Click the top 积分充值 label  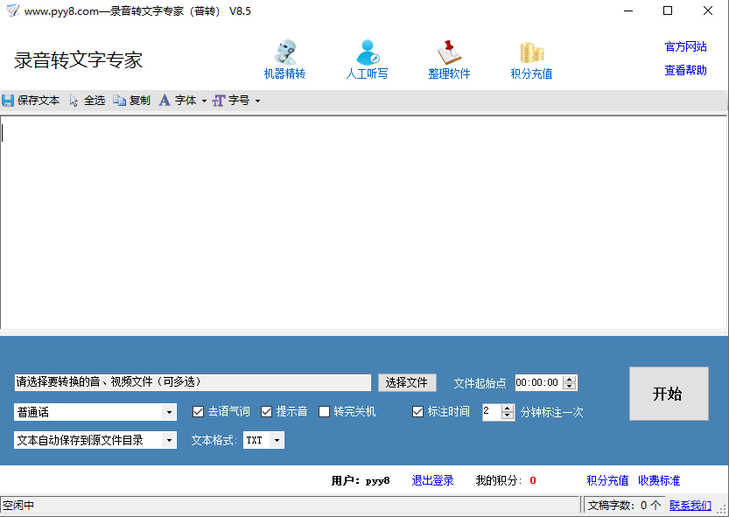click(531, 73)
